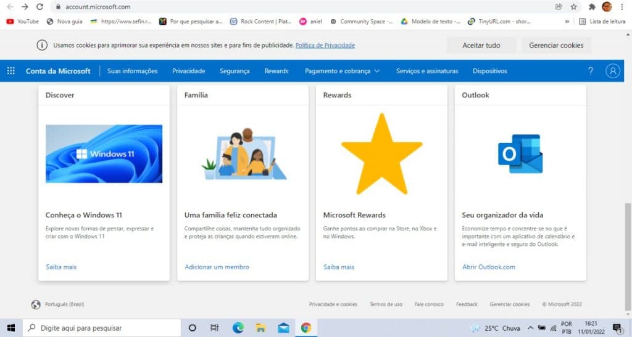Open Chrome profile picture in toolbar
Viewport: 632px width, 337px height.
click(607, 6)
